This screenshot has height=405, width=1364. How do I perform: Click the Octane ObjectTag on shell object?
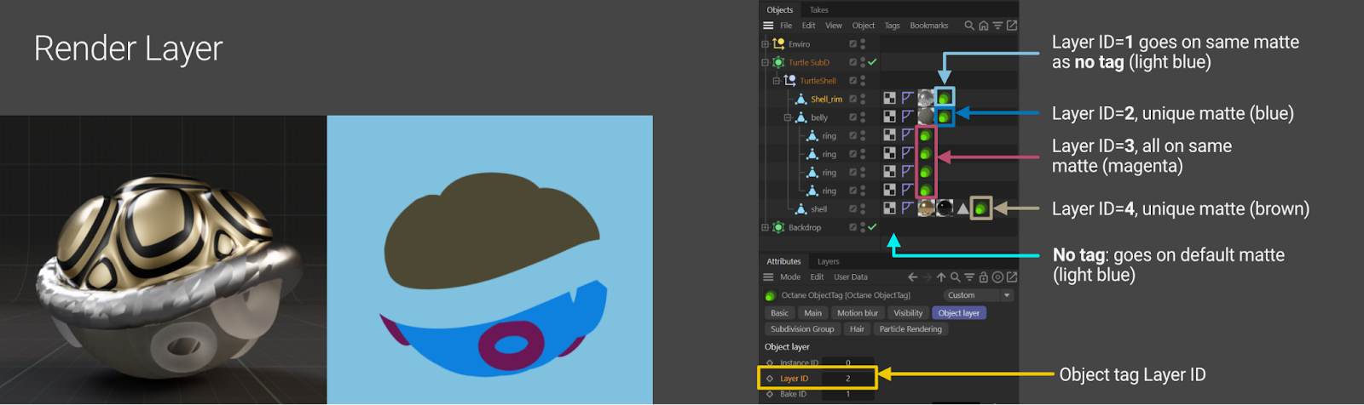coord(981,208)
